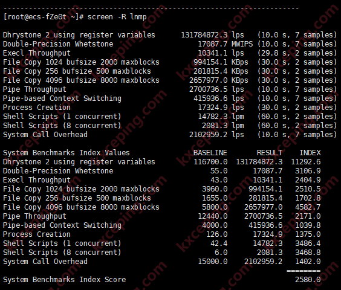Click the value '2657977.0 KBps'

(x=219, y=80)
